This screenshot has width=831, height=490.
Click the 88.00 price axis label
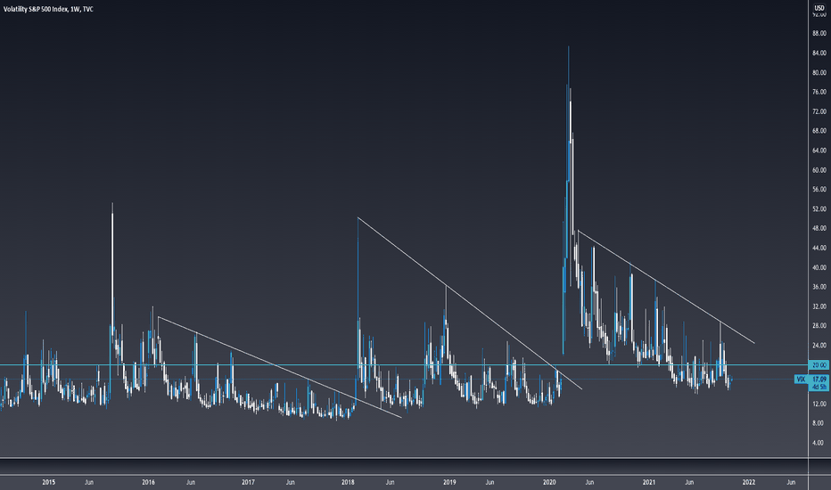[819, 33]
